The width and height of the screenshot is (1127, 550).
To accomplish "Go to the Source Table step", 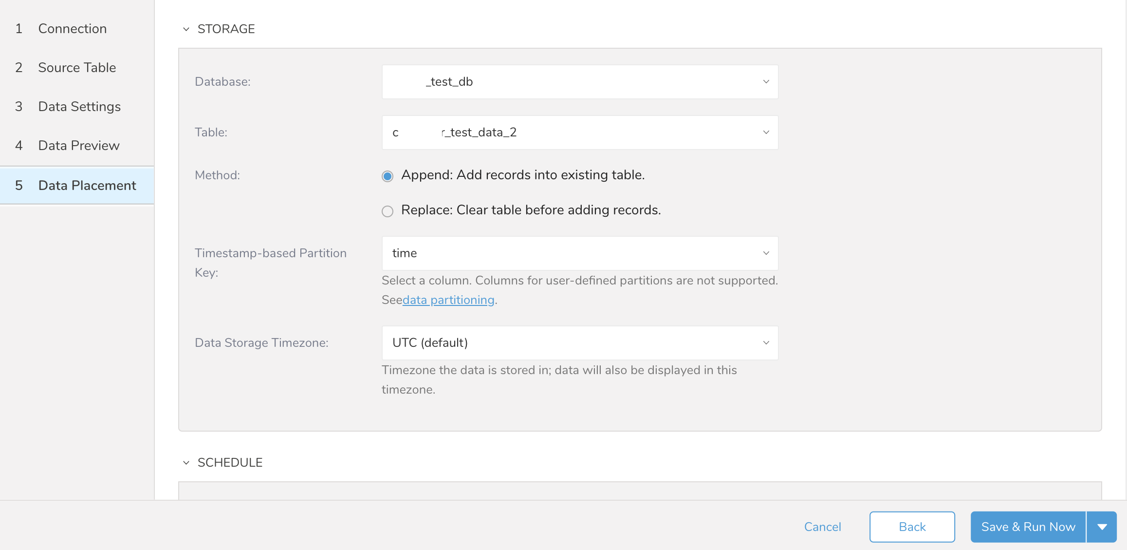I will [77, 68].
